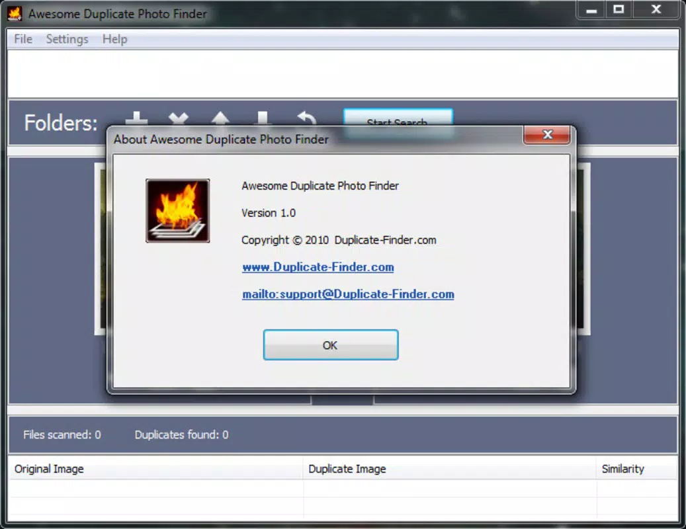Close the About dialog with the red X
This screenshot has height=529, width=686.
click(x=547, y=135)
